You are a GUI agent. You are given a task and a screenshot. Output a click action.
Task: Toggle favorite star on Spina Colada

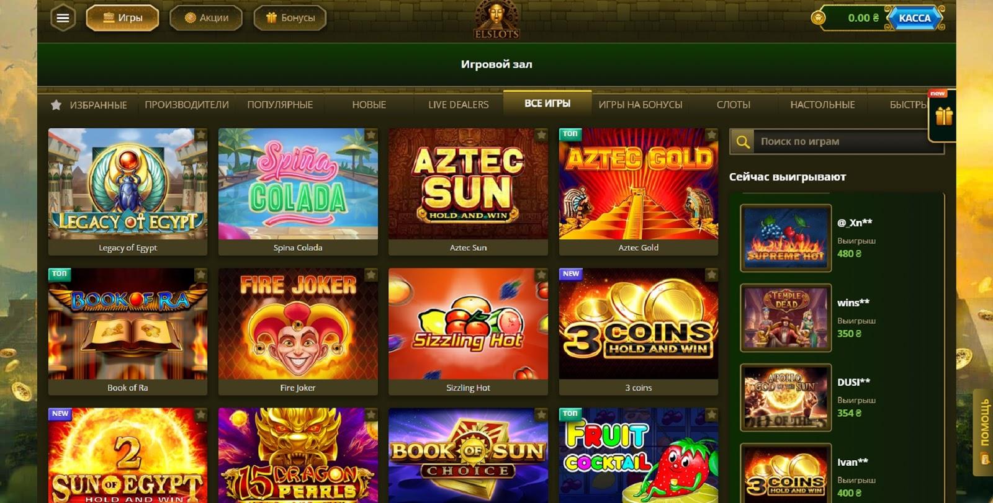[371, 135]
